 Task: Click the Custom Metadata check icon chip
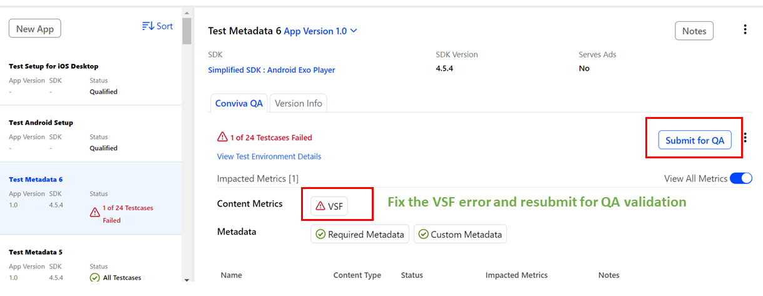pos(460,234)
